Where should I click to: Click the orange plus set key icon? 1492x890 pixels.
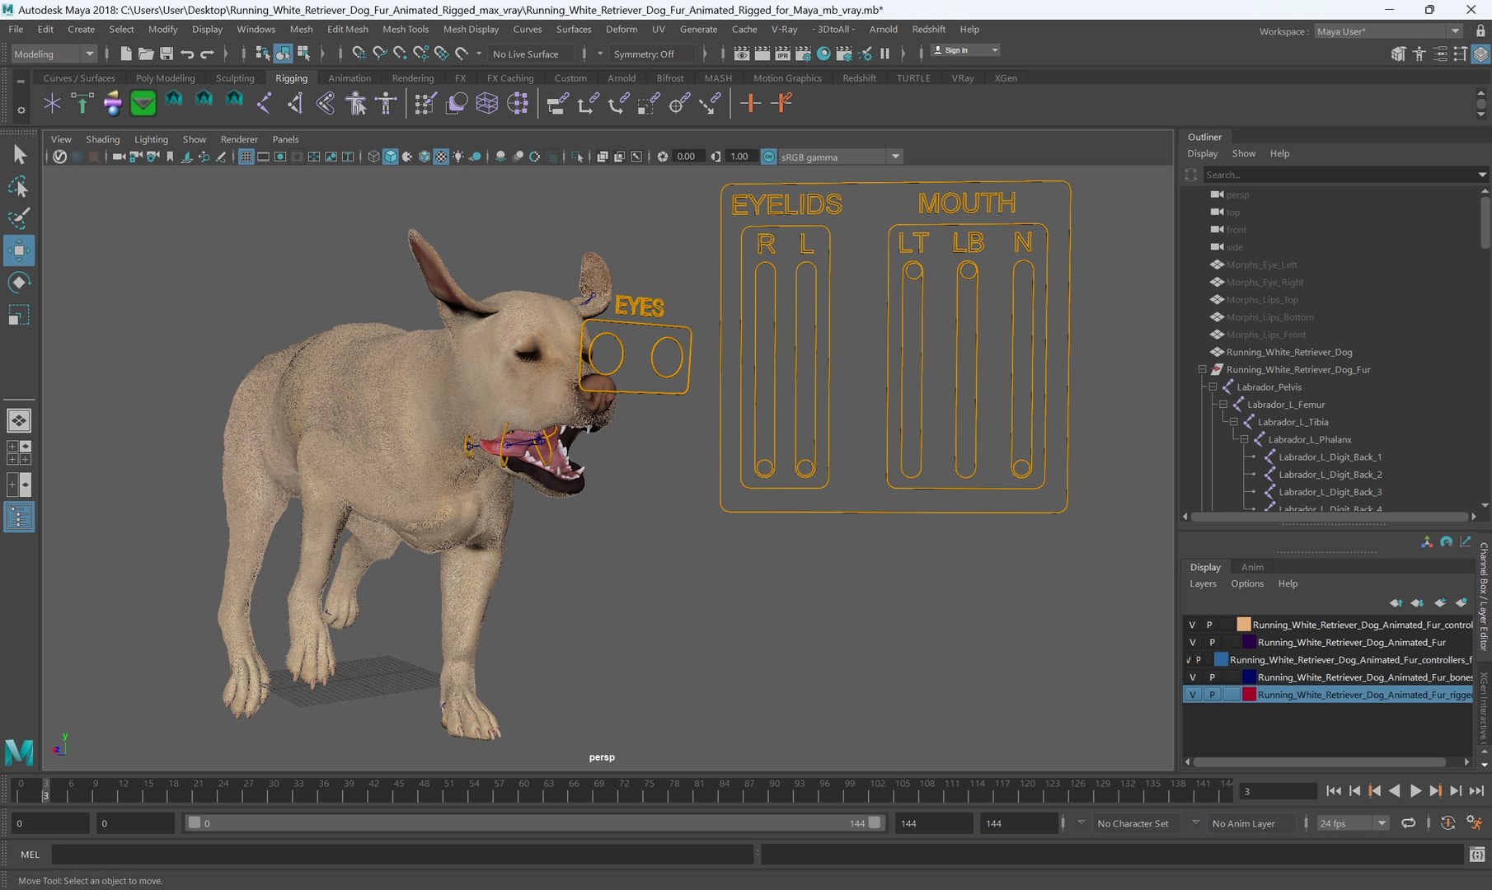pyautogui.click(x=749, y=103)
